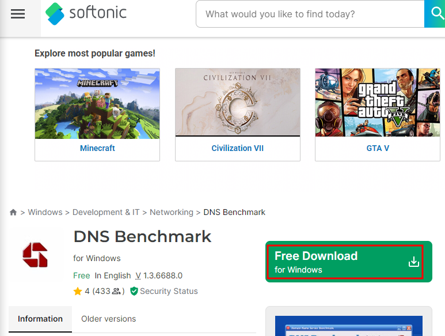Screen dimensions: 445x336
Task: Click the DNS Benchmark app icon
Action: coord(35,255)
